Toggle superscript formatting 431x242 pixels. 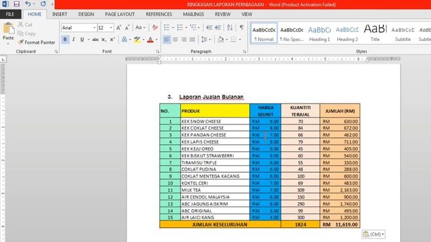[x=112, y=40]
